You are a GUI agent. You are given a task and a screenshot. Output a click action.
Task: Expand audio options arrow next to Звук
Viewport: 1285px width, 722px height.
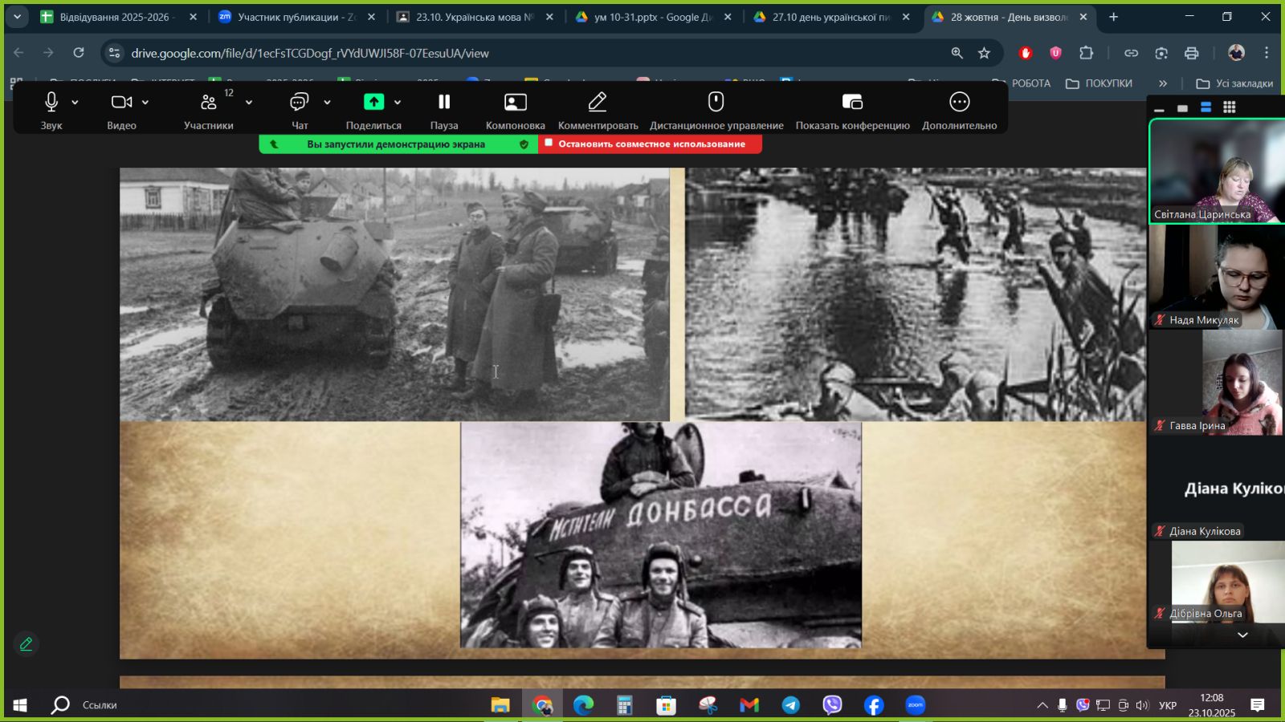(x=75, y=103)
